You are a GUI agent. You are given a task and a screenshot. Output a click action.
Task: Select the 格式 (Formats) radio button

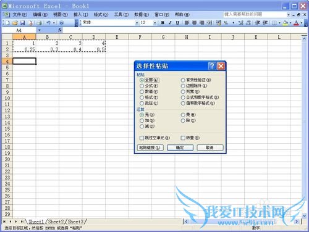pos(142,97)
